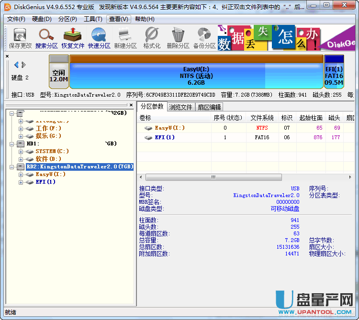
Task: Click the 保存更改 save changes icon
Action: 20,38
